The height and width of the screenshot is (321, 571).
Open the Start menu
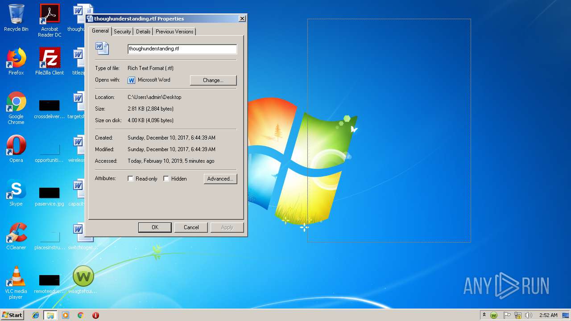12,315
